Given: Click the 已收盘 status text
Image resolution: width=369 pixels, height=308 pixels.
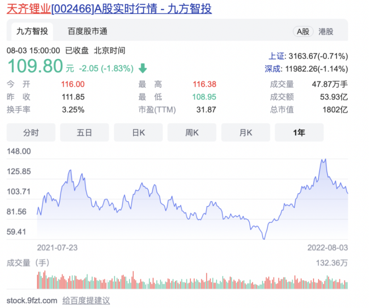Looking at the screenshot, I should 77,51.
